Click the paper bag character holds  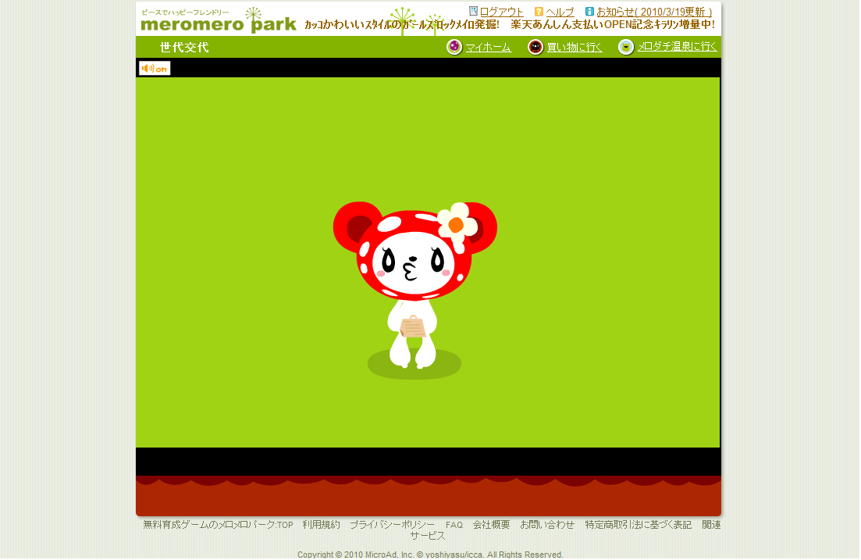(412, 326)
